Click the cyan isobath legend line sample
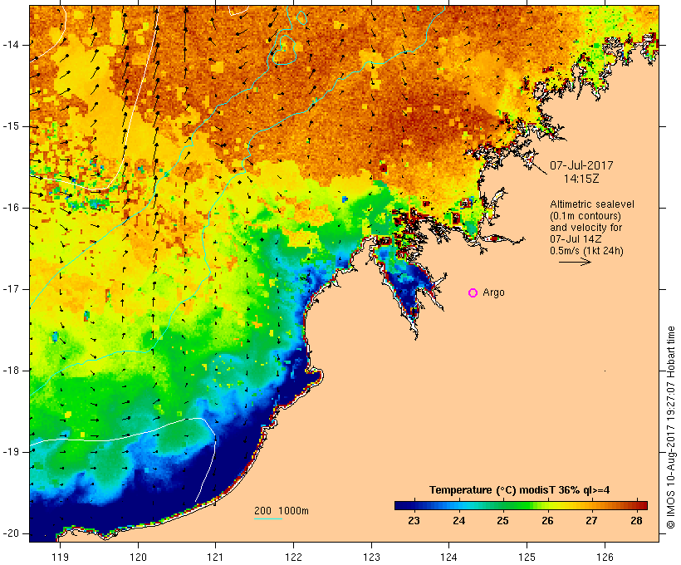 click(x=268, y=518)
